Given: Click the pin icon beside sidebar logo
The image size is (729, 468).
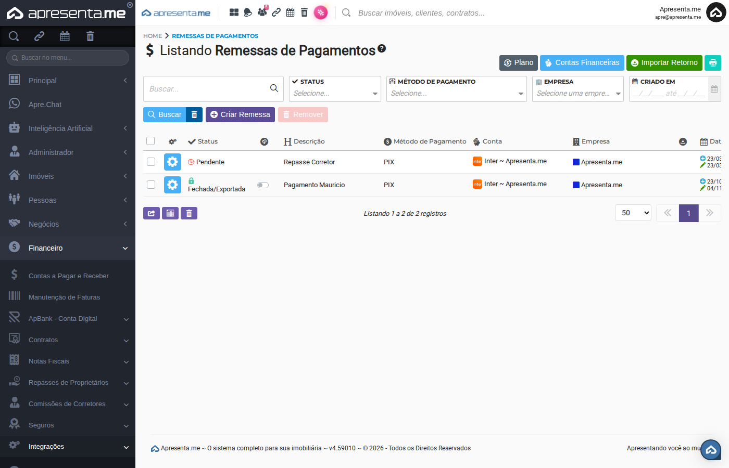Looking at the screenshot, I should click(x=130, y=5).
